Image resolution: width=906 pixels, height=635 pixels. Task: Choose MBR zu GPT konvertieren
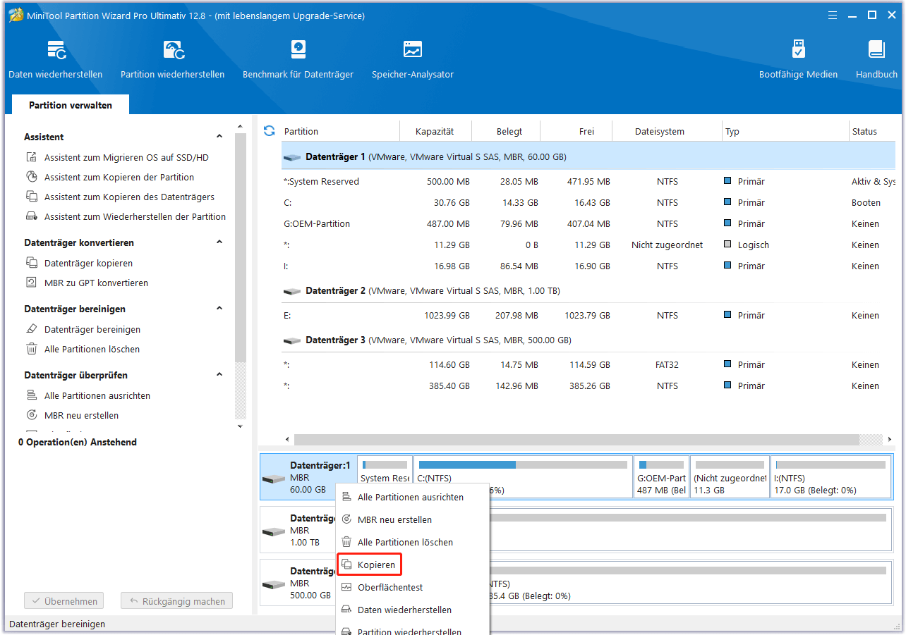(x=96, y=283)
